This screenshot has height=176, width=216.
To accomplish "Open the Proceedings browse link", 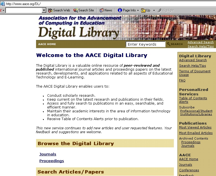I will 52,161.
